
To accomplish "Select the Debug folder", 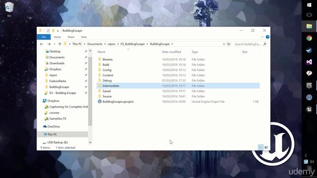I will [x=107, y=81].
